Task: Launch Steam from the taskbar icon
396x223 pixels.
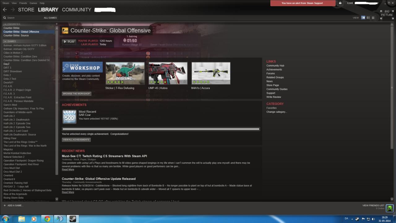Action: 72,219
